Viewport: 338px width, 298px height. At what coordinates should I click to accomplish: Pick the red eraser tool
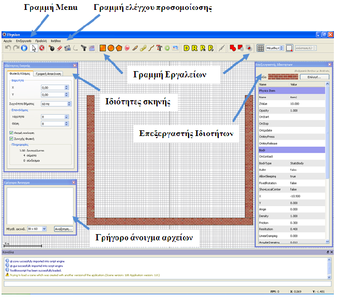60,48
